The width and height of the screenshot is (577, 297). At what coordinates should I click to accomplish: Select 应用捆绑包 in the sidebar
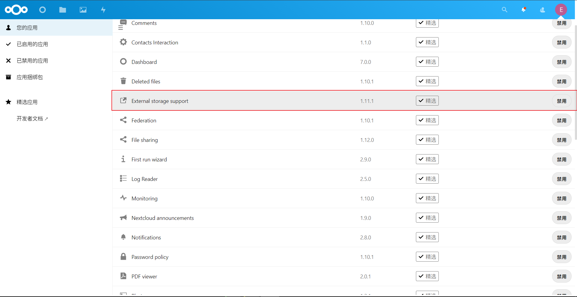[x=56, y=77]
